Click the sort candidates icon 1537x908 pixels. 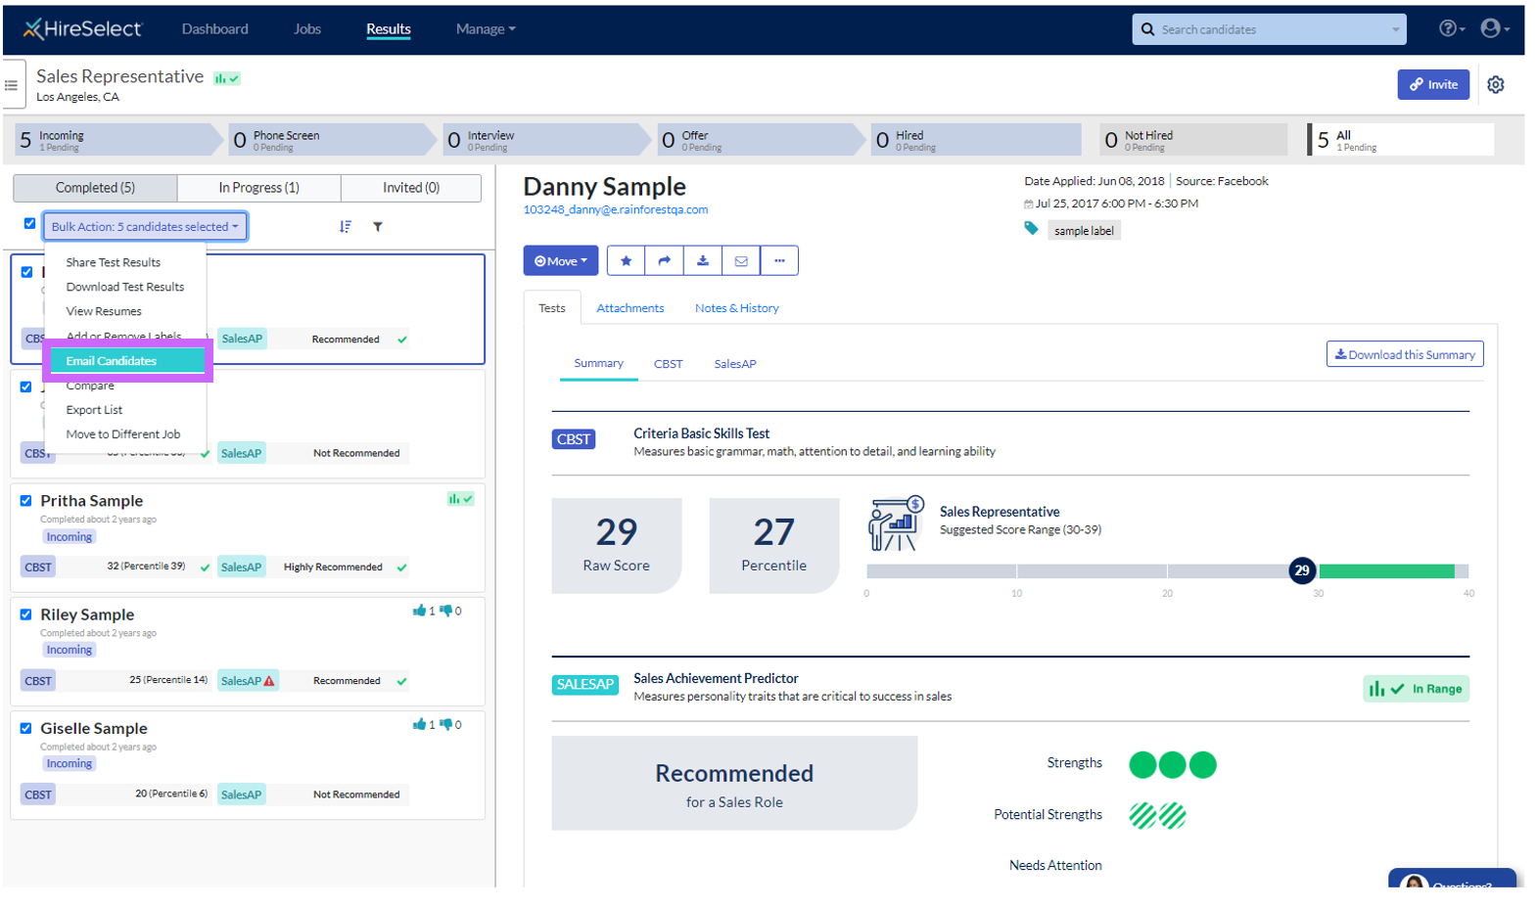(x=346, y=226)
